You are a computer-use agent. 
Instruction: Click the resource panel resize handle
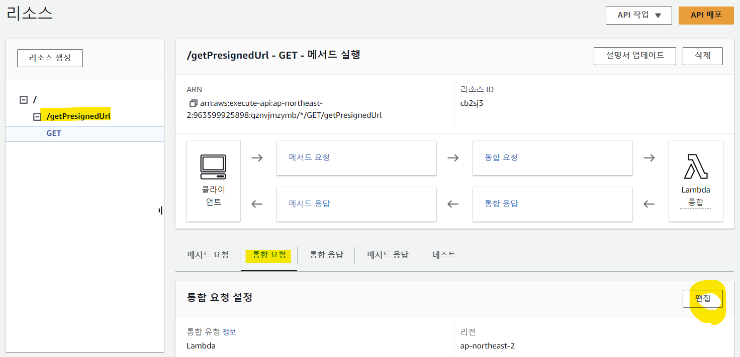coord(160,211)
